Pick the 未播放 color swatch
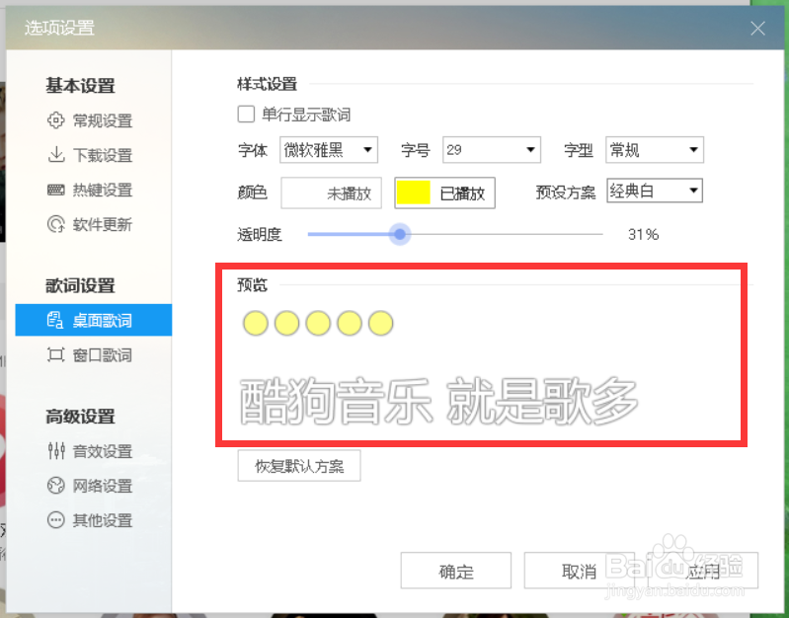 (x=331, y=193)
